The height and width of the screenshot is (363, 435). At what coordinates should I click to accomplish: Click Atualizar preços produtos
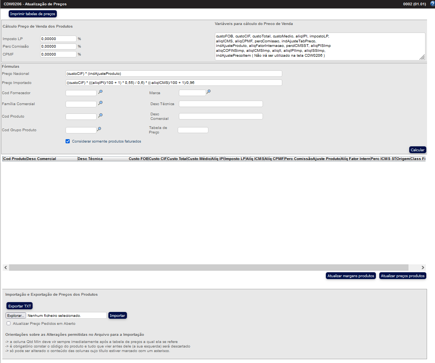404,276
